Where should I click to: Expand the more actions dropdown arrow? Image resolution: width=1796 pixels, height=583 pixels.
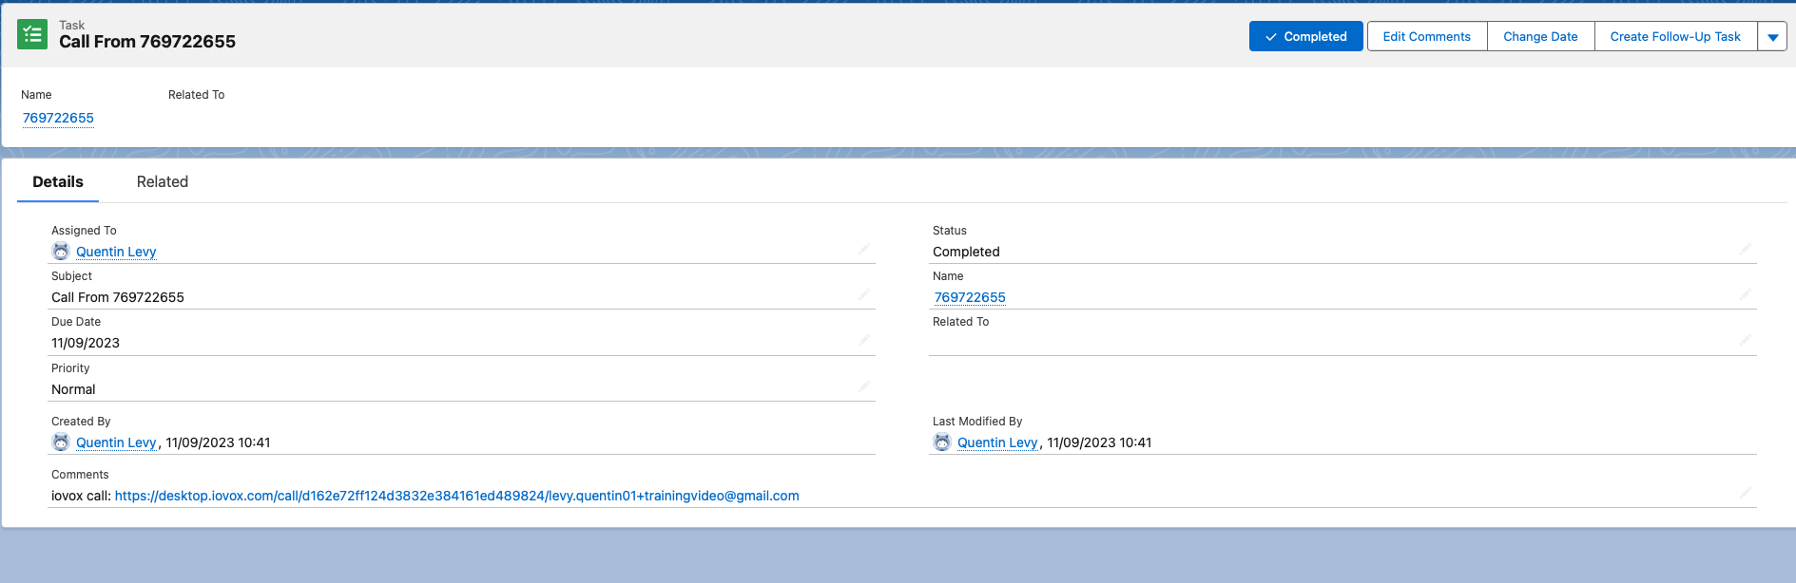[x=1772, y=37]
